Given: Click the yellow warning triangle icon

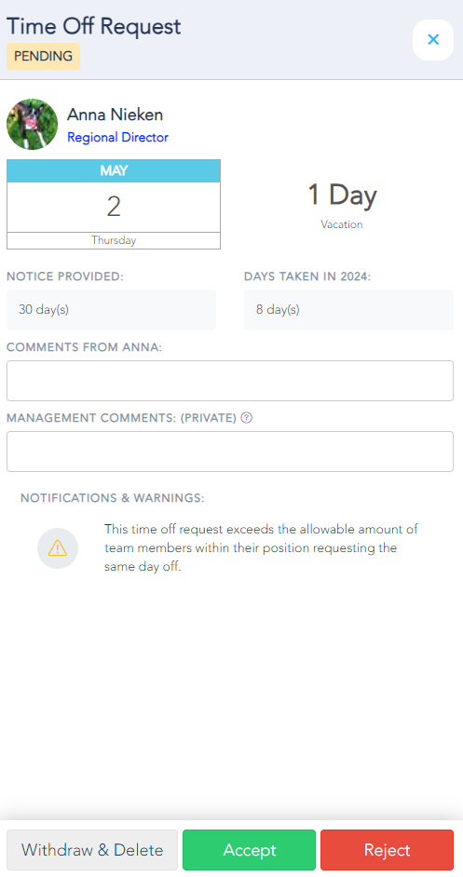Looking at the screenshot, I should point(58,548).
